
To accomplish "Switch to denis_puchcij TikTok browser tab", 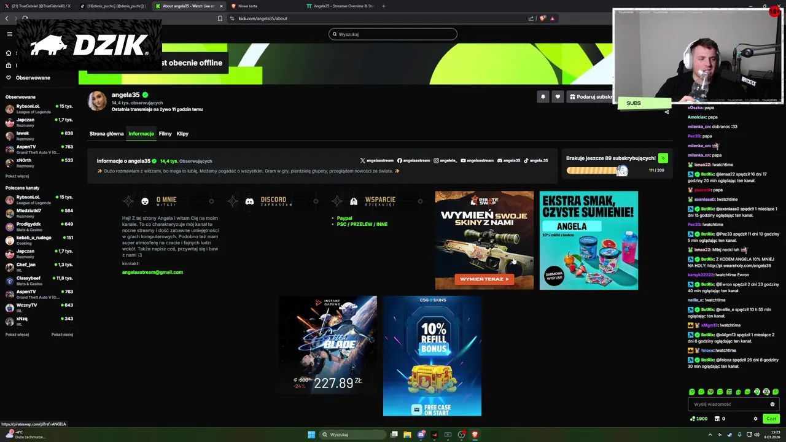I will pyautogui.click(x=112, y=6).
